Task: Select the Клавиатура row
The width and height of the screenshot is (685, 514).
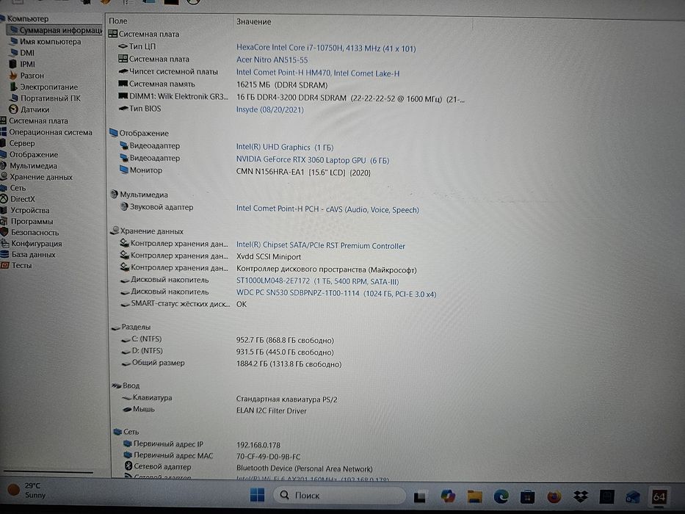Action: [229, 398]
